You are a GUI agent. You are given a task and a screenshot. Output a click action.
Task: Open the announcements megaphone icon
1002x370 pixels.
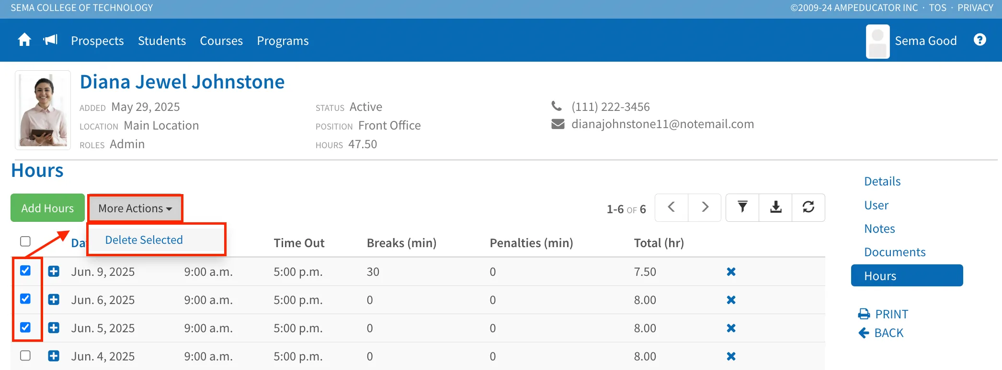click(x=50, y=40)
